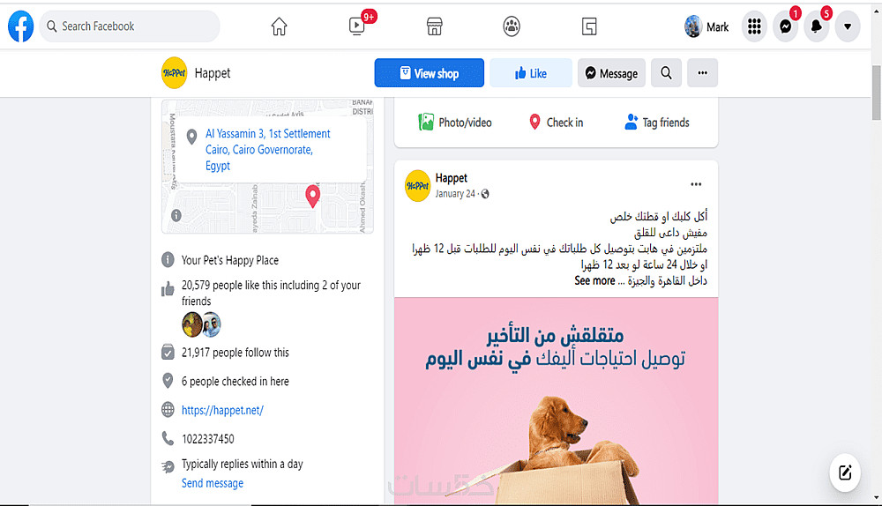
Task: Click the Search Facebook input field
Action: (130, 26)
